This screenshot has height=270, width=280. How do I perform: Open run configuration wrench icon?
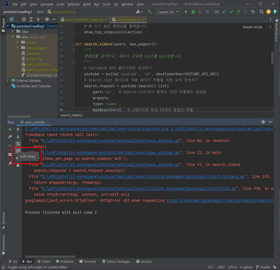click(x=10, y=137)
